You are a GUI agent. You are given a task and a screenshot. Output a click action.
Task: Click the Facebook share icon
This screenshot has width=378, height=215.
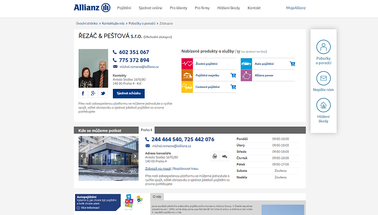[x=83, y=93]
